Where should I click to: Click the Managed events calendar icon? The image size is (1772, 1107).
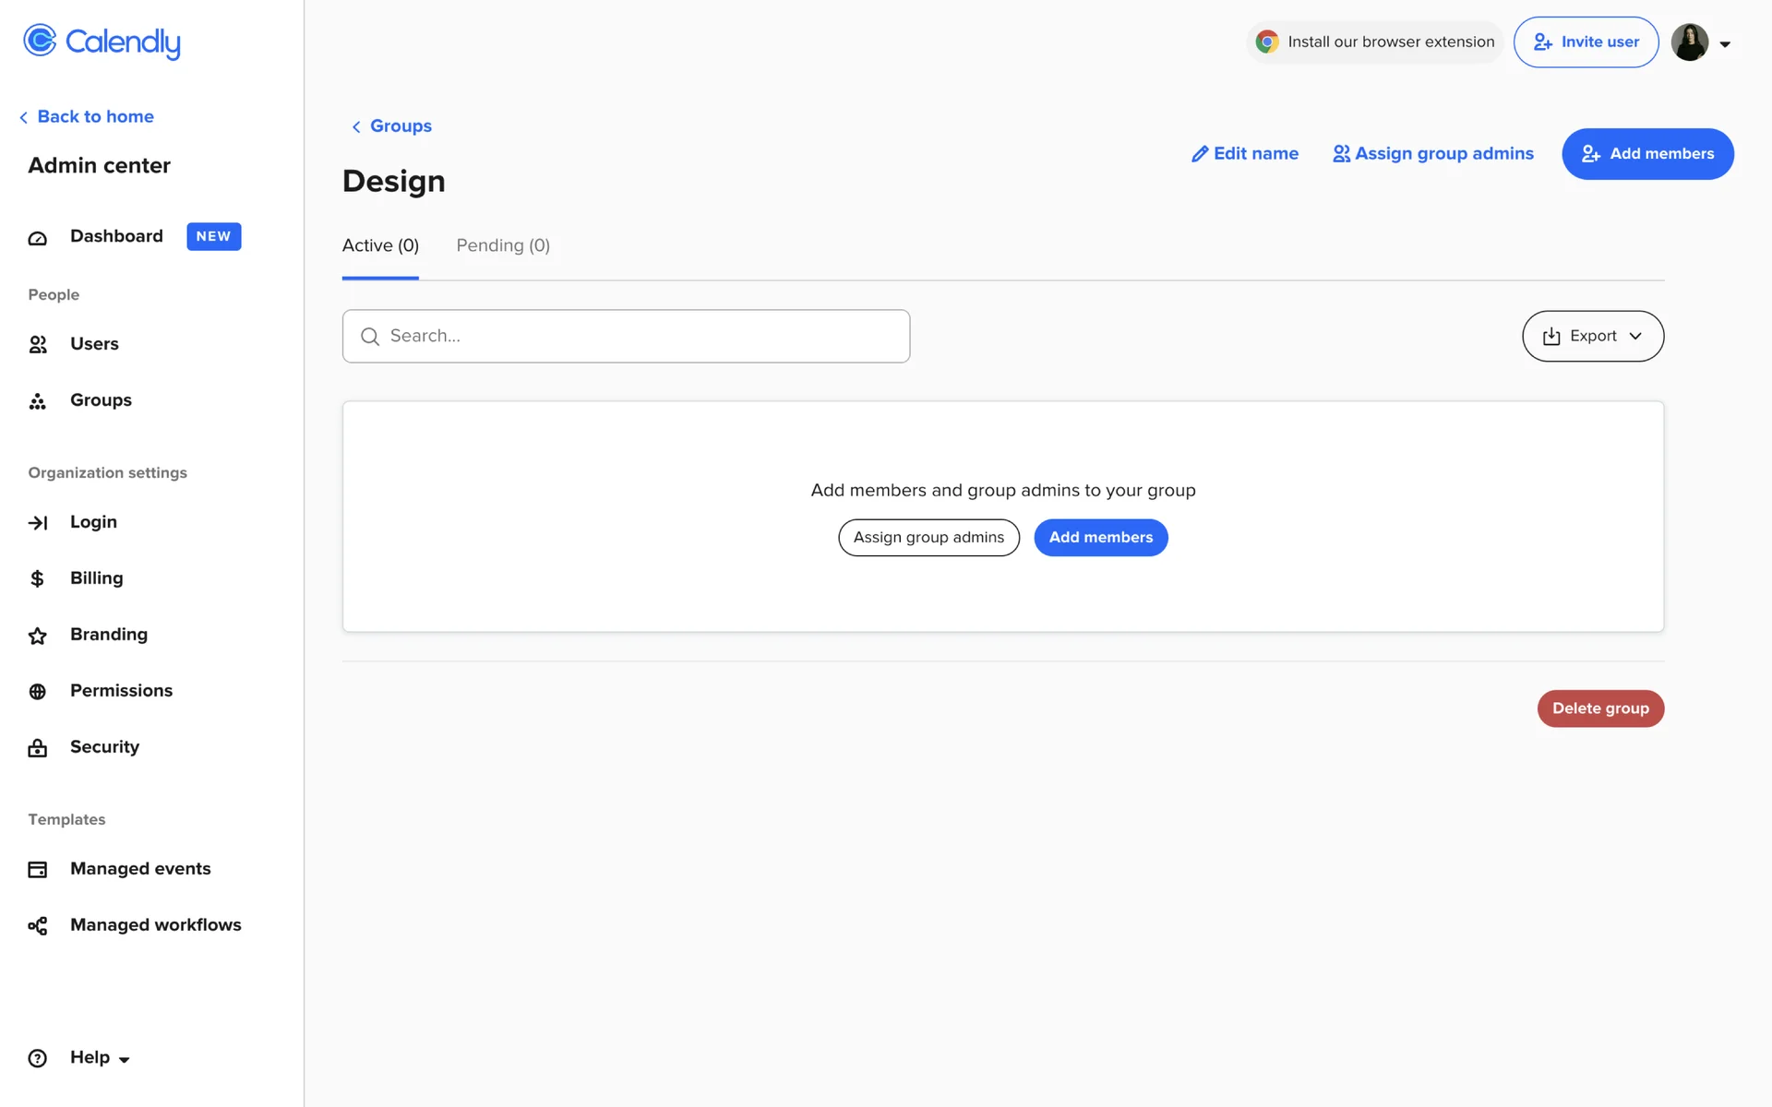(38, 870)
